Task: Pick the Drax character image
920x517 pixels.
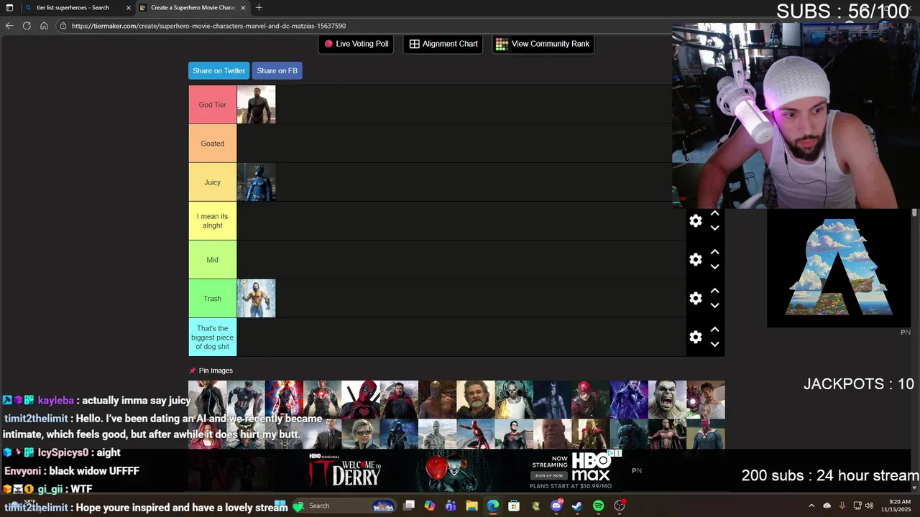Action: [x=437, y=399]
